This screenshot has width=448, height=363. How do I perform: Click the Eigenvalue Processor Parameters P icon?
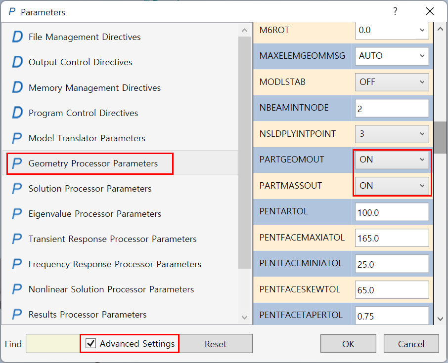pyautogui.click(x=17, y=214)
